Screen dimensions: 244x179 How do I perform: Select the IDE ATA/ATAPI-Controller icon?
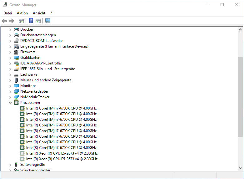pyautogui.click(x=16, y=63)
